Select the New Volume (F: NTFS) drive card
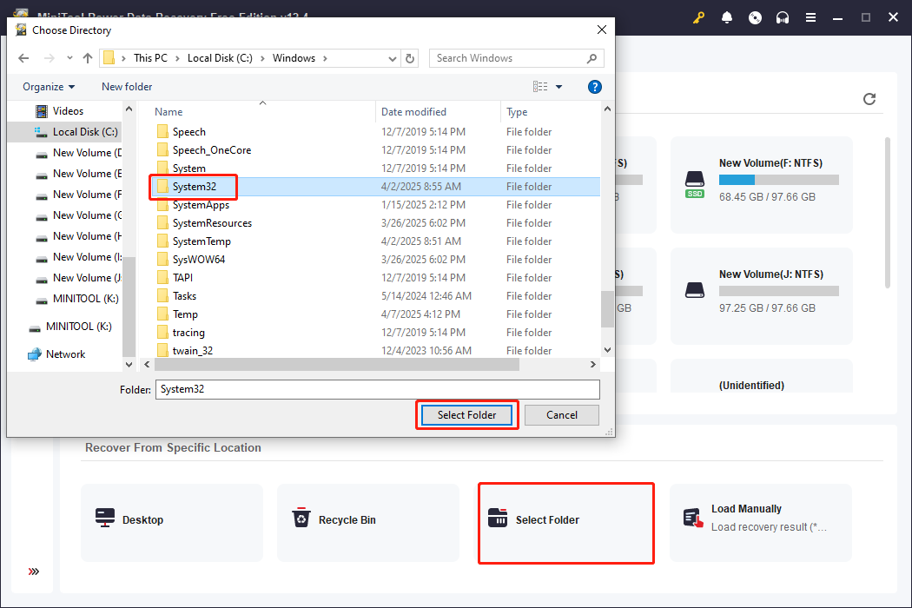The height and width of the screenshot is (608, 912). [x=761, y=185]
